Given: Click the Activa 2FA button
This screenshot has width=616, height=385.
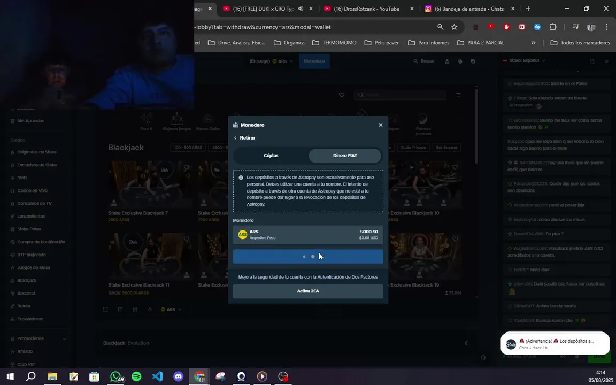Looking at the screenshot, I should click(x=308, y=291).
